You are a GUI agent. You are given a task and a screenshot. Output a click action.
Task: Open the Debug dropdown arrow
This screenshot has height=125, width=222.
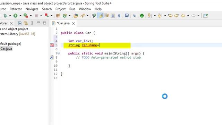pyautogui.click(x=10, y=16)
